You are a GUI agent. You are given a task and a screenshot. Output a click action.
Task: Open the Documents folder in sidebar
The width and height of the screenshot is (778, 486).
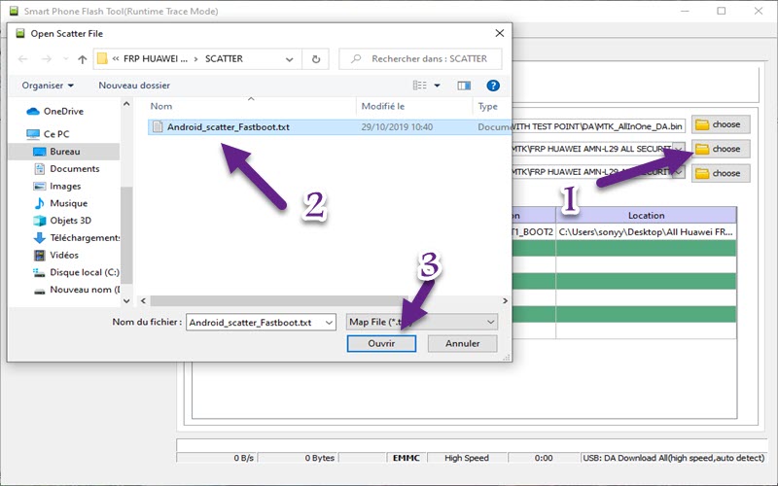click(75, 168)
